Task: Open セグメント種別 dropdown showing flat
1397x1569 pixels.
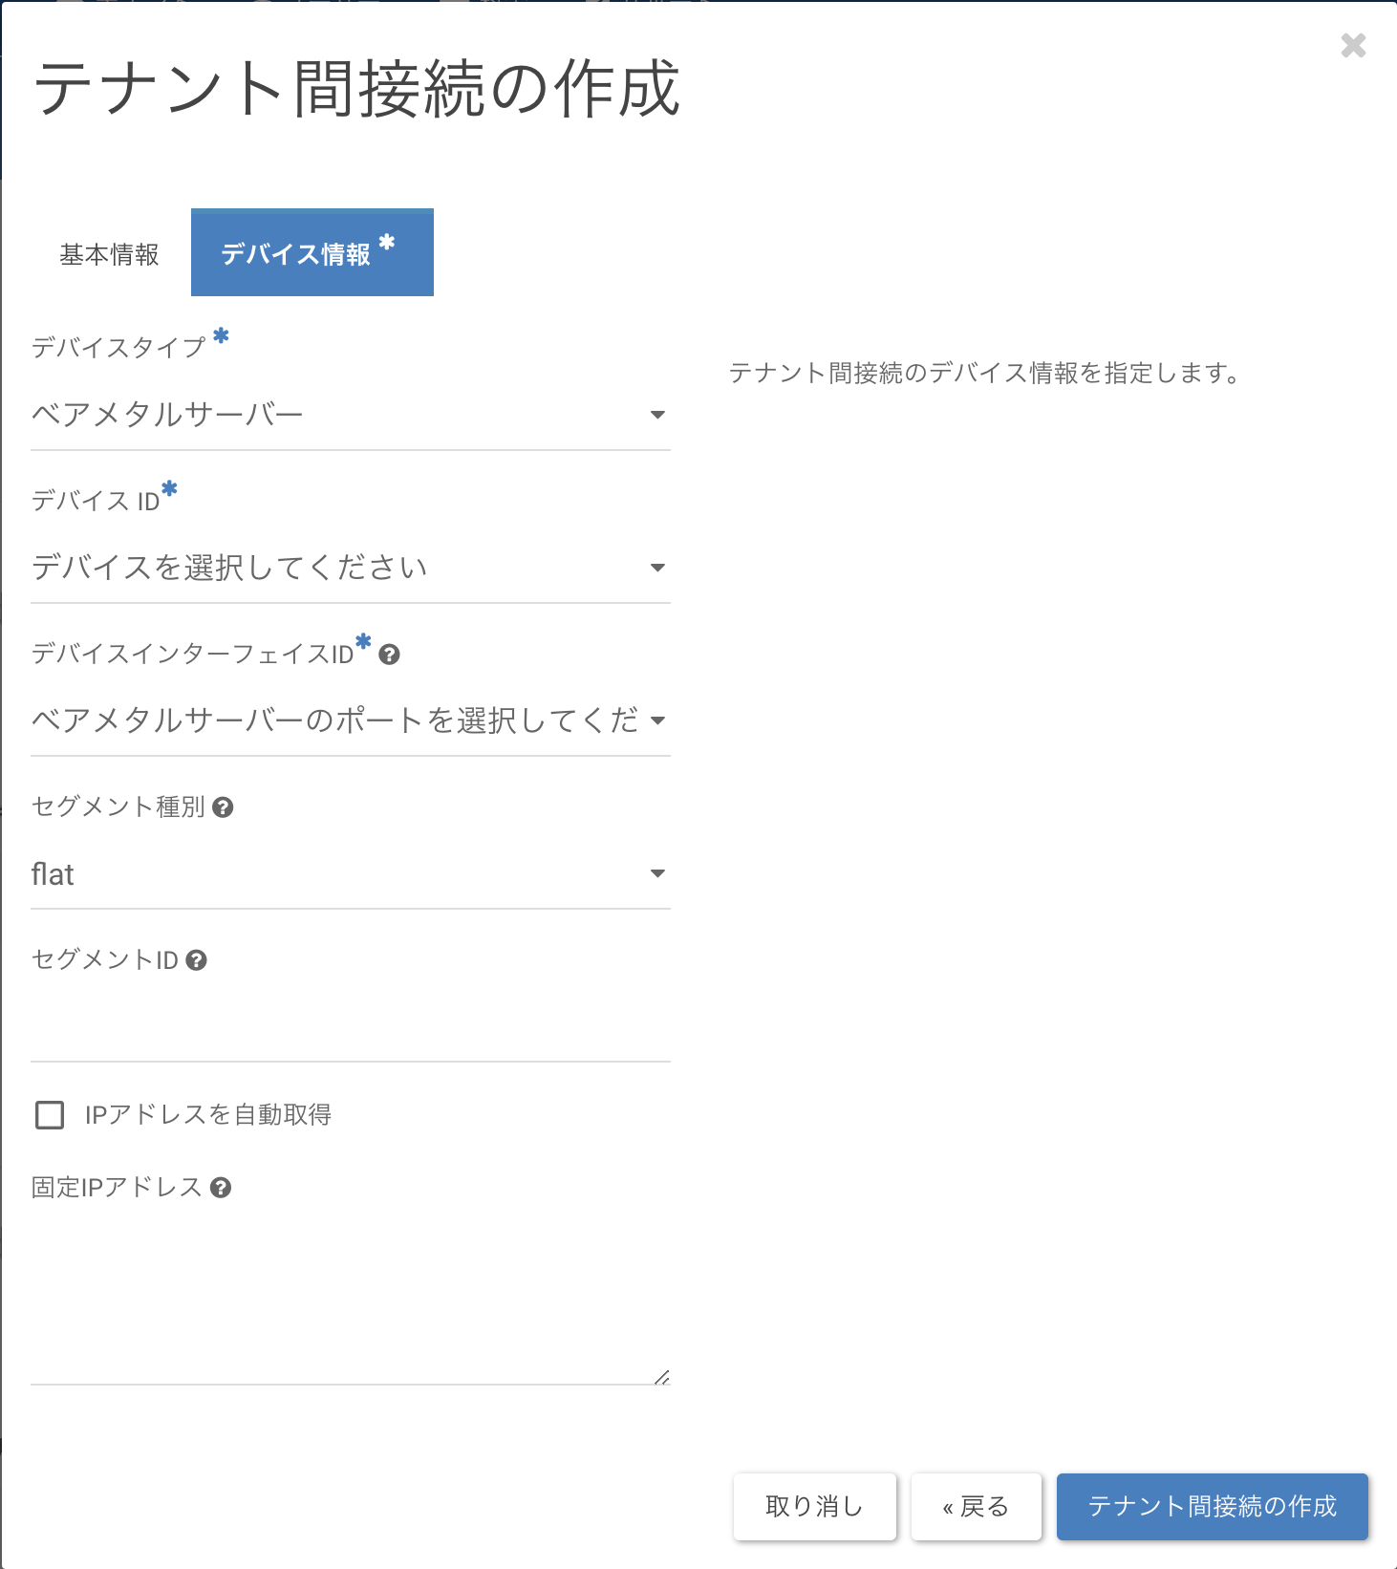Action: [350, 873]
